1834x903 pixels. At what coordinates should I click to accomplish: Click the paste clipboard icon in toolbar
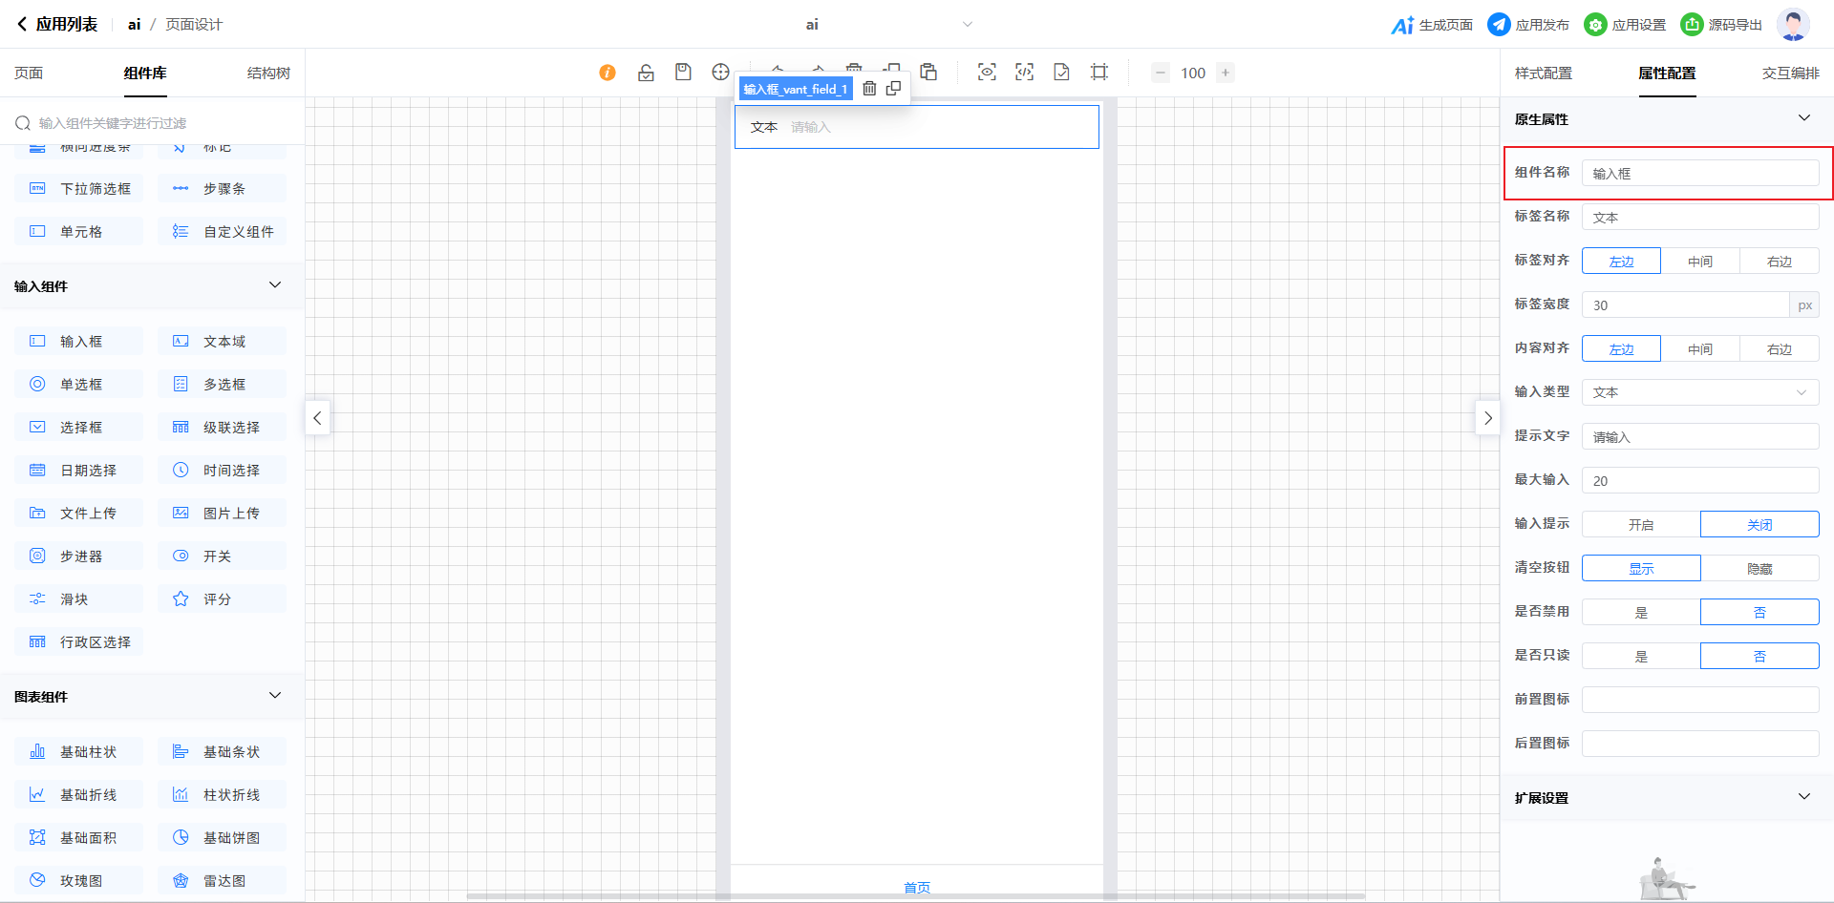click(x=928, y=73)
